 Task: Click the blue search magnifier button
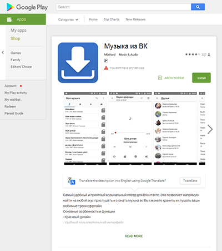[x=198, y=7]
